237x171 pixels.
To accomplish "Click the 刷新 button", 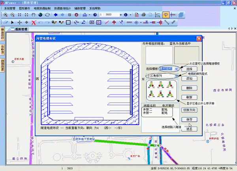I will (189, 97).
